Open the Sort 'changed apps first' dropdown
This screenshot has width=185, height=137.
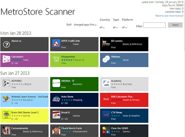click(x=85, y=25)
